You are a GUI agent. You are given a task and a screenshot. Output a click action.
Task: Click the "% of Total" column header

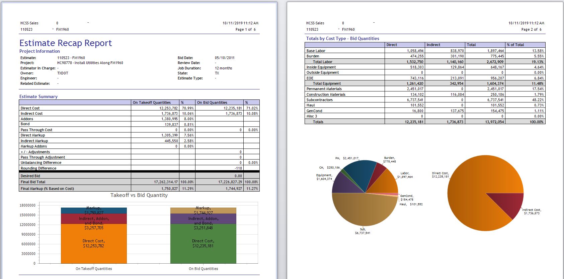click(x=515, y=45)
